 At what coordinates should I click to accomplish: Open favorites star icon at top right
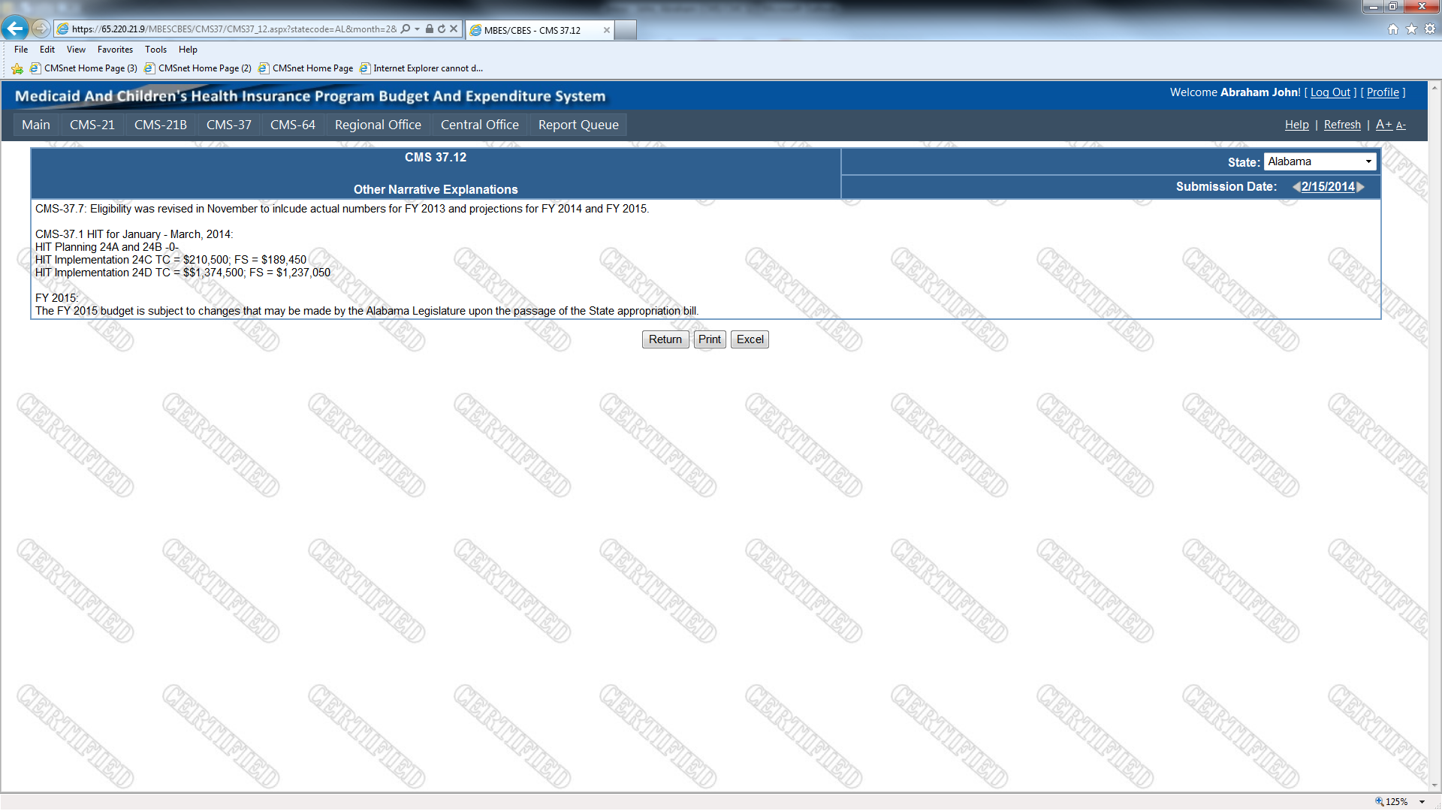pos(1411,29)
